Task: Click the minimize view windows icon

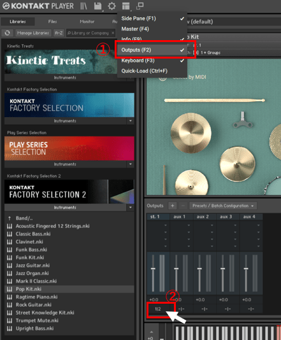Action: (x=140, y=6)
